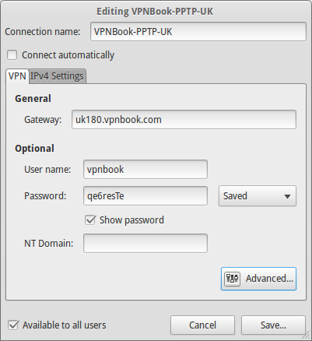Enable the Connect automatically checkbox
Viewport: 312px width, 341px height.
click(x=12, y=55)
